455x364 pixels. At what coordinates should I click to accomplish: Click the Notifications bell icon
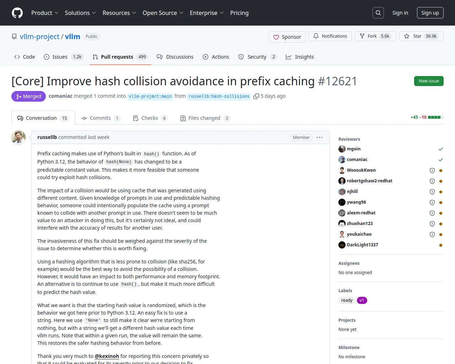(x=316, y=36)
